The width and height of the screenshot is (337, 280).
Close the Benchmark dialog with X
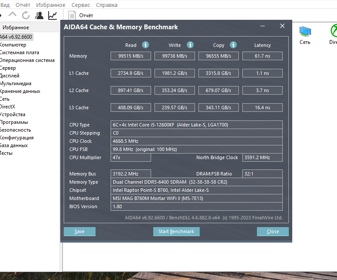click(x=282, y=26)
